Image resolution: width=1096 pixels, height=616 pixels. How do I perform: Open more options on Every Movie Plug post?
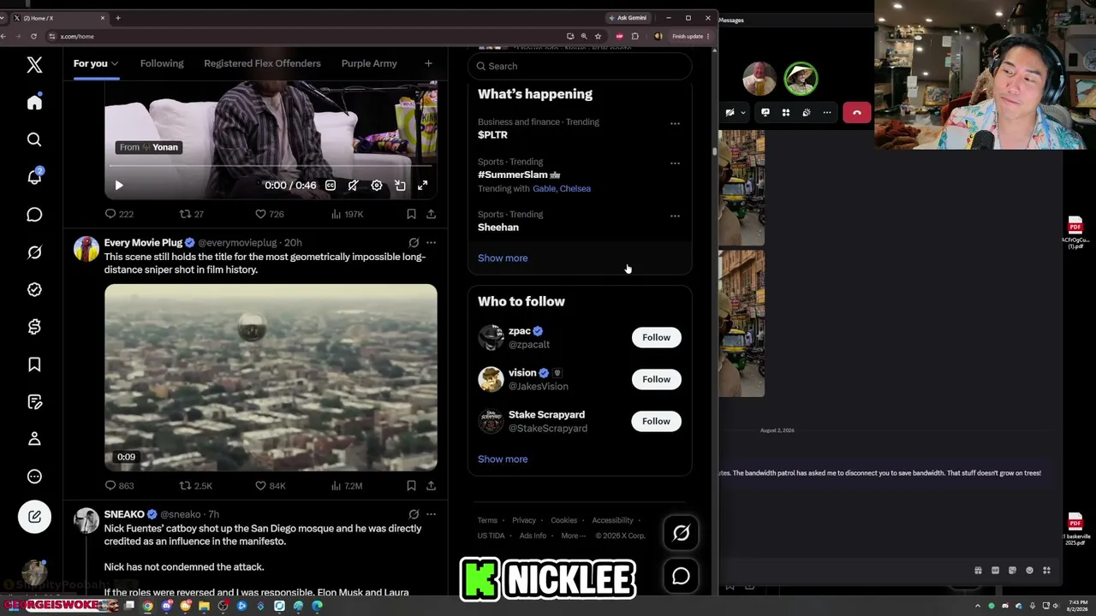(x=431, y=243)
